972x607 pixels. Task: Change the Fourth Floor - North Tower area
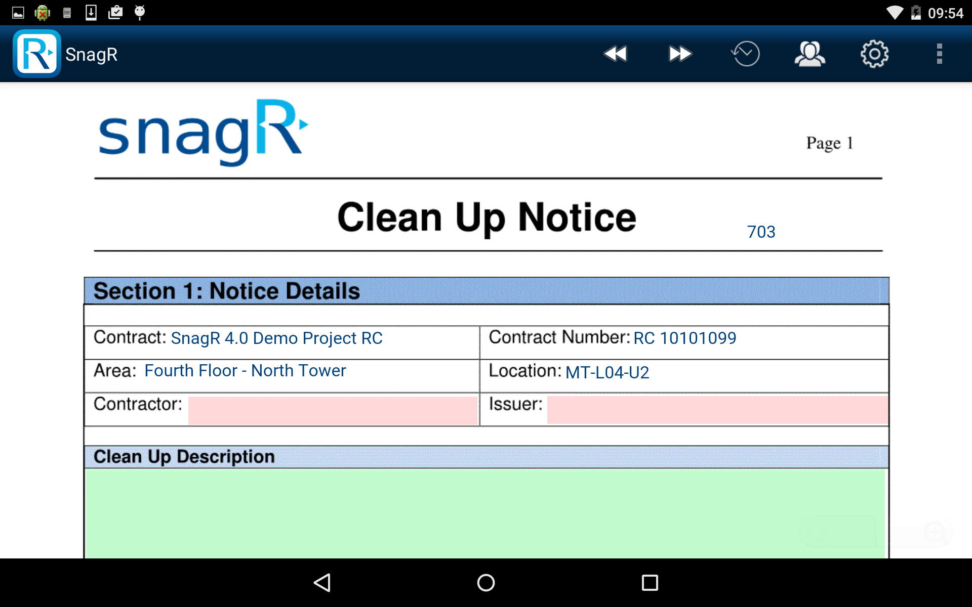(245, 371)
